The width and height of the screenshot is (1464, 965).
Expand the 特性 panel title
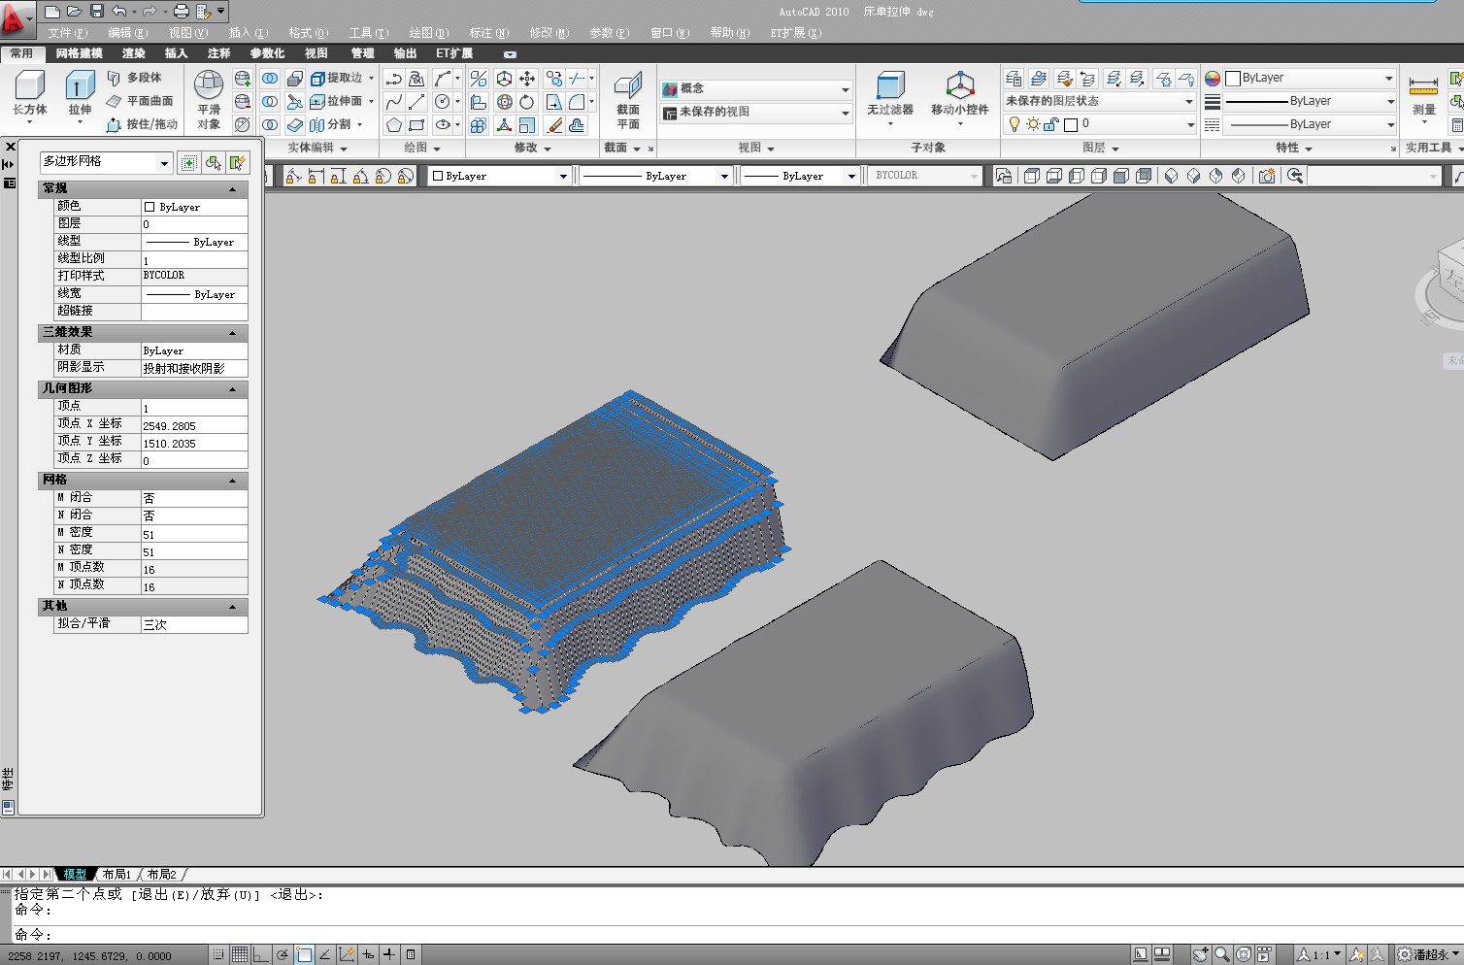point(1294,148)
